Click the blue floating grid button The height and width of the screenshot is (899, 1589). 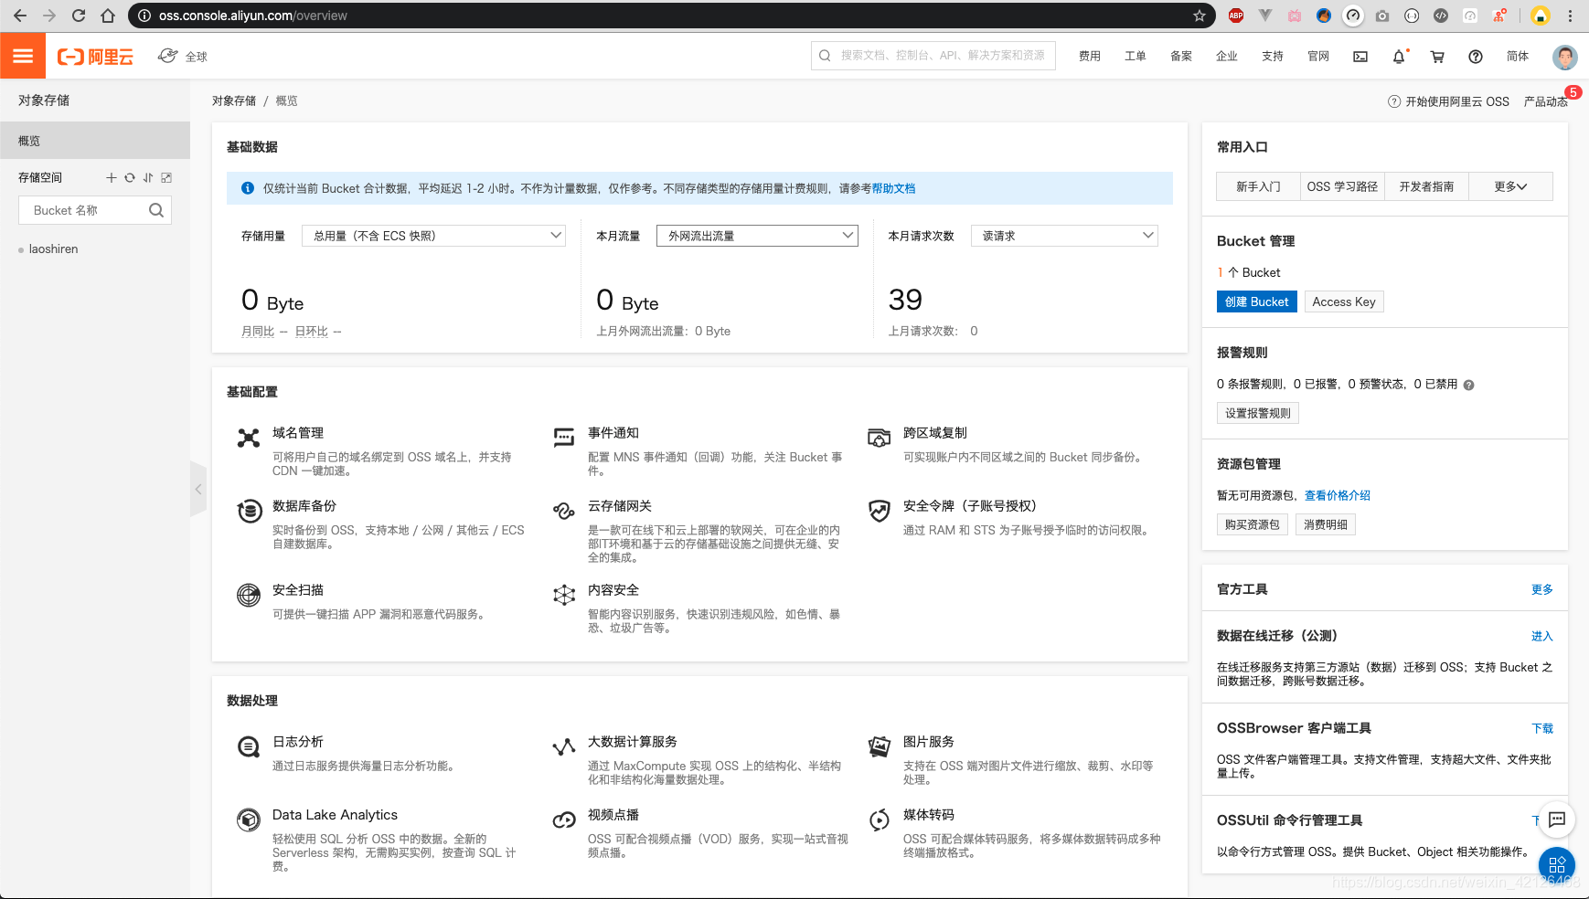[x=1557, y=864]
